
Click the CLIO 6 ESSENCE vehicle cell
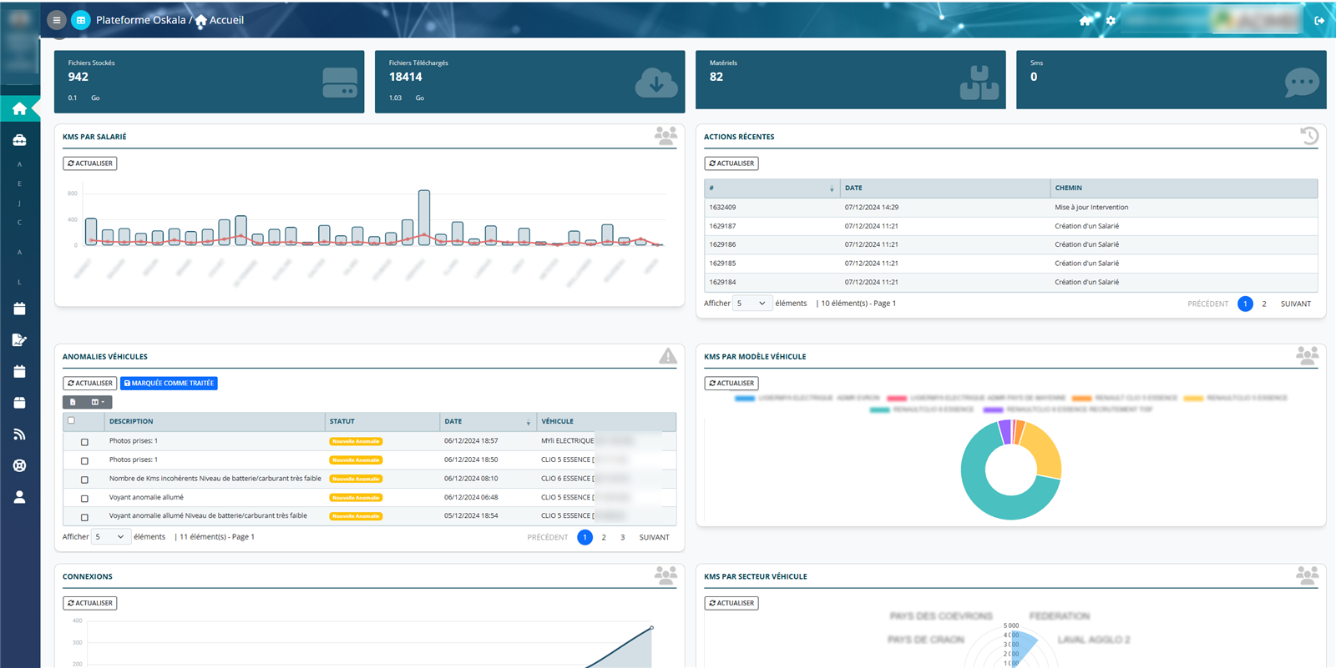pos(606,479)
